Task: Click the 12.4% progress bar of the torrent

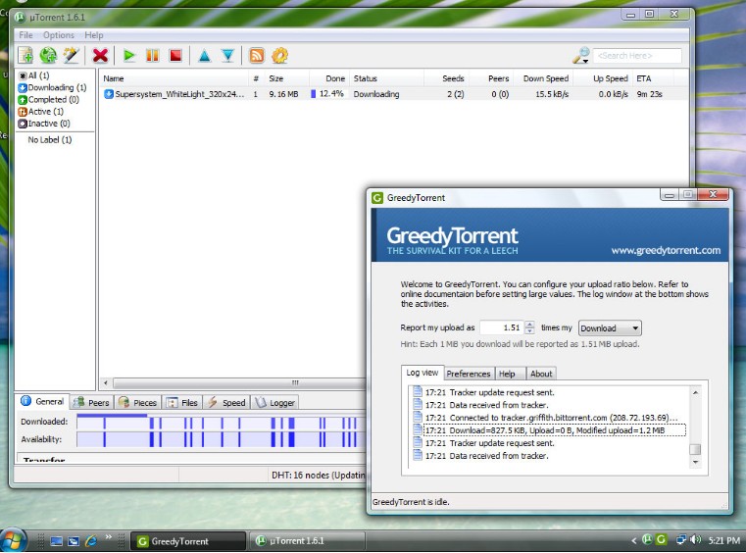Action: pyautogui.click(x=327, y=94)
